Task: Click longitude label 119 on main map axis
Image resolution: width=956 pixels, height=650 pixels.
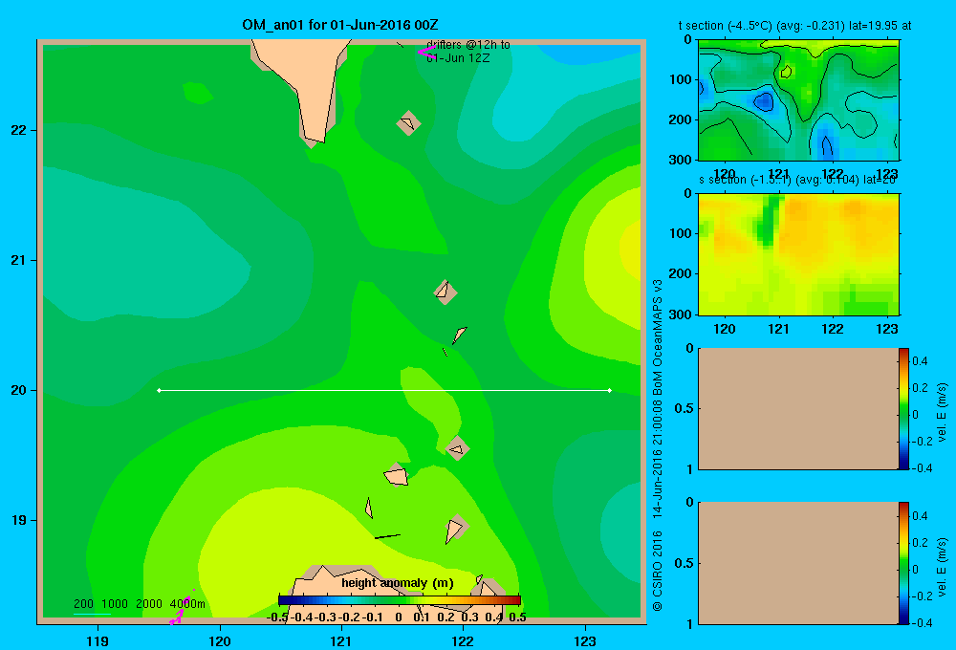Action: coord(98,640)
